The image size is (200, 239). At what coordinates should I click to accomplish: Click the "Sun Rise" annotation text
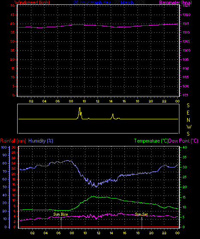coord(61,214)
